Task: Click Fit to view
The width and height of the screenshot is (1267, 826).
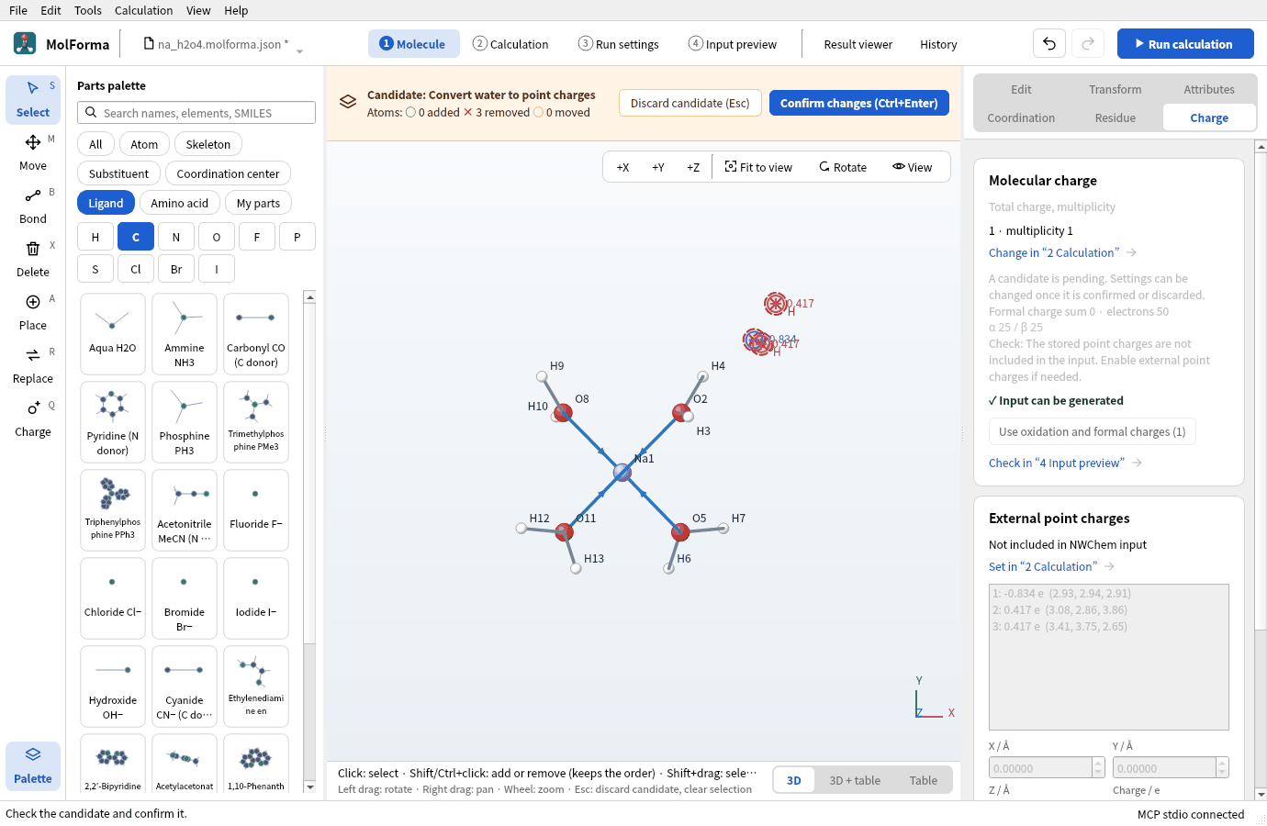Action: [x=758, y=167]
